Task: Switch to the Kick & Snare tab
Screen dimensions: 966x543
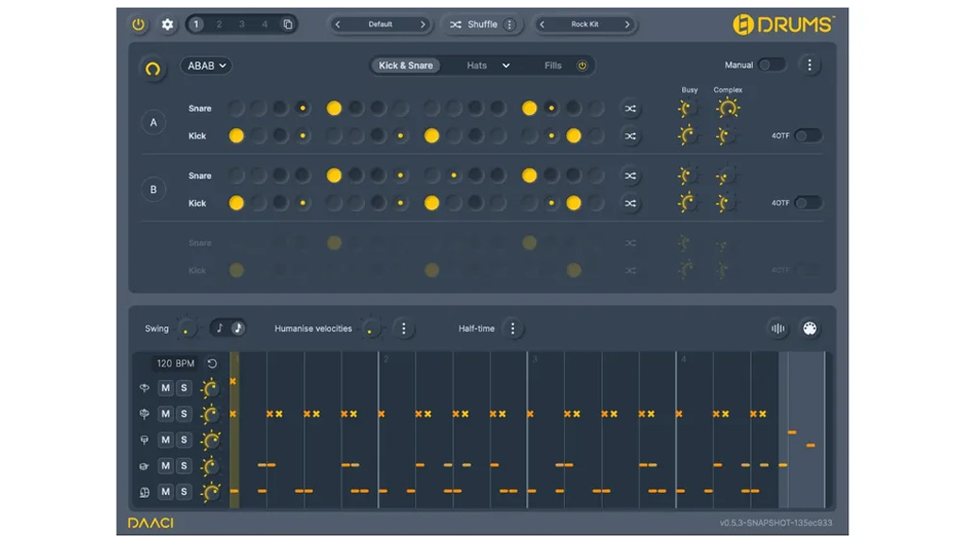Action: click(x=406, y=65)
